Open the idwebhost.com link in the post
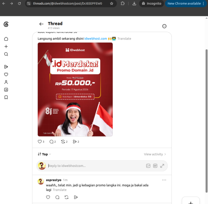Viewport: 208px width, 204px height. pos(96,39)
